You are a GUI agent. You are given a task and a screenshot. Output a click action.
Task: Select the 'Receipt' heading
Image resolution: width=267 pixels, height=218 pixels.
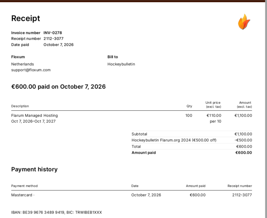25,18
